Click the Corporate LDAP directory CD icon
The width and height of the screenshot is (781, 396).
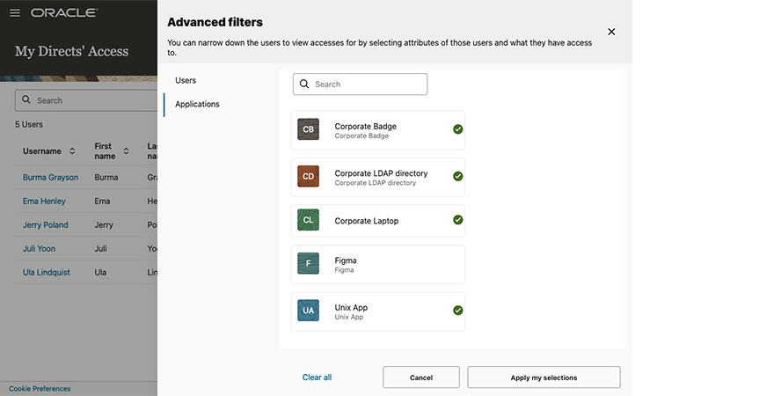coord(308,177)
